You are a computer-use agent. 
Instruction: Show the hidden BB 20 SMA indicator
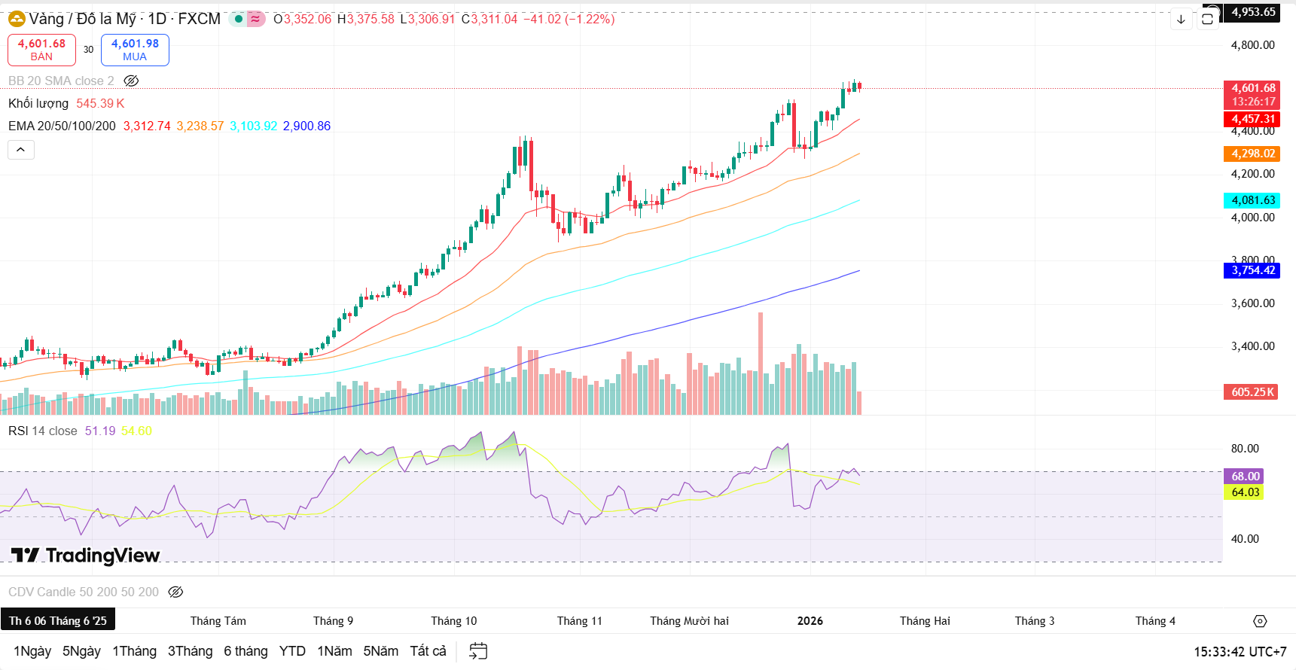(131, 81)
